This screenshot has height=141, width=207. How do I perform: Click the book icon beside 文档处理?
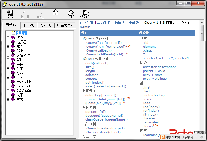[x=13, y=55]
